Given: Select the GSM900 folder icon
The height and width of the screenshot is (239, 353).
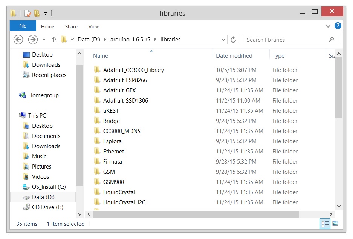Looking at the screenshot, I should (x=97, y=182).
